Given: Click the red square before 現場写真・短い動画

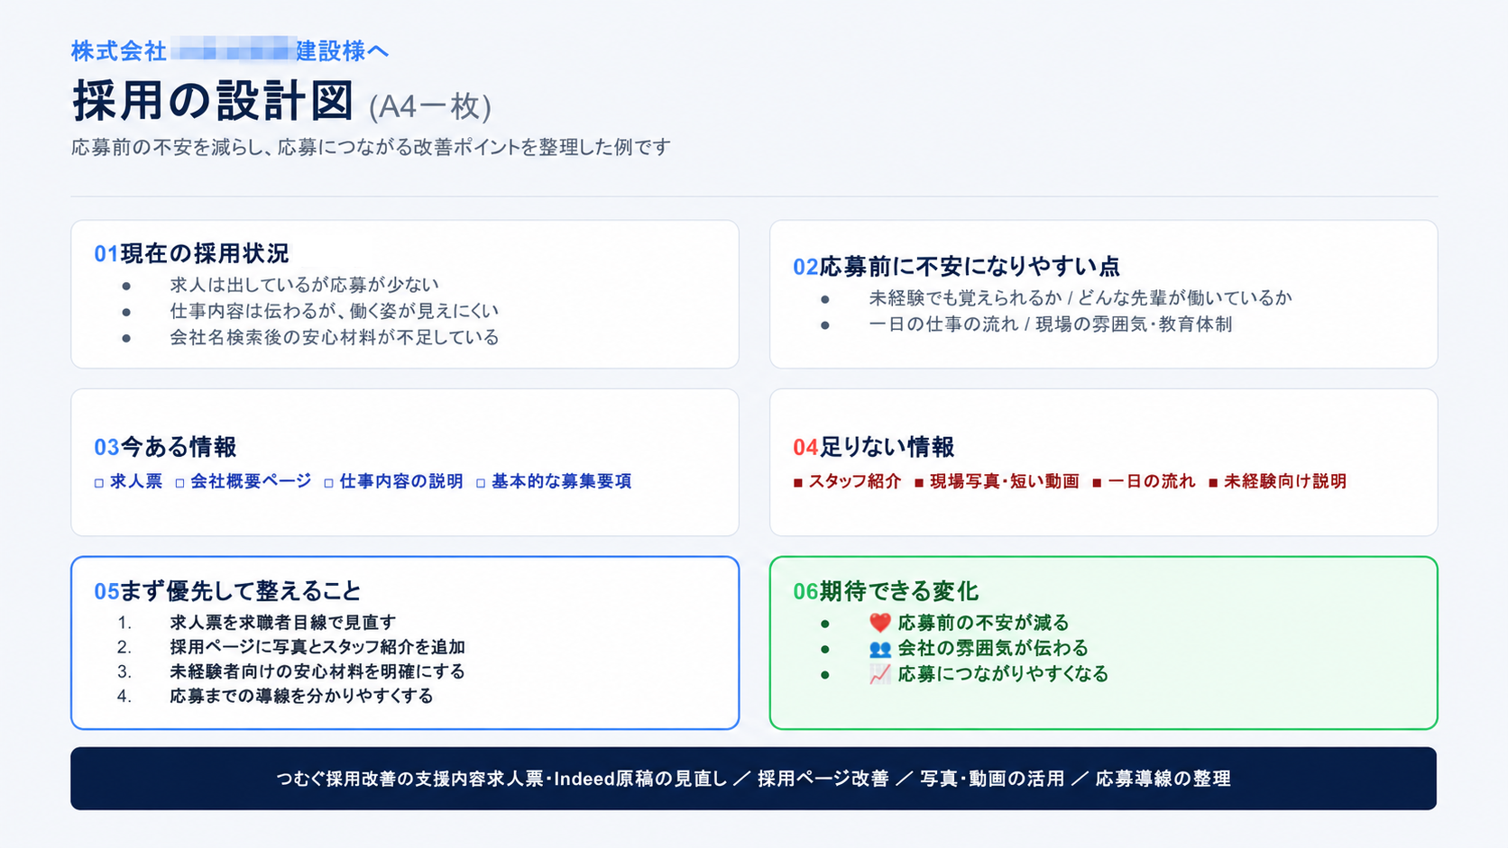Looking at the screenshot, I should 919,483.
